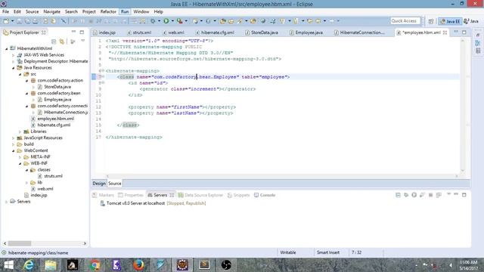
Task: Collapse all in Project Explorer toolbar
Action: 54,42
